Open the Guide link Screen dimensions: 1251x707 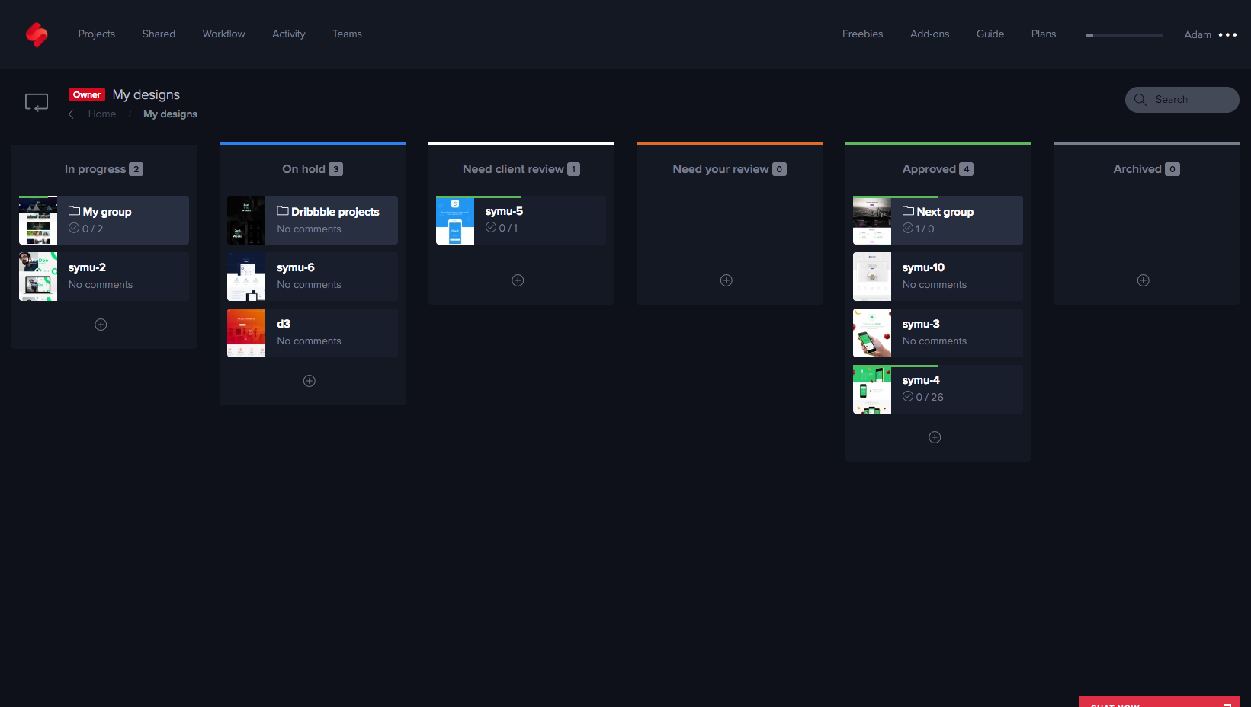pos(990,34)
